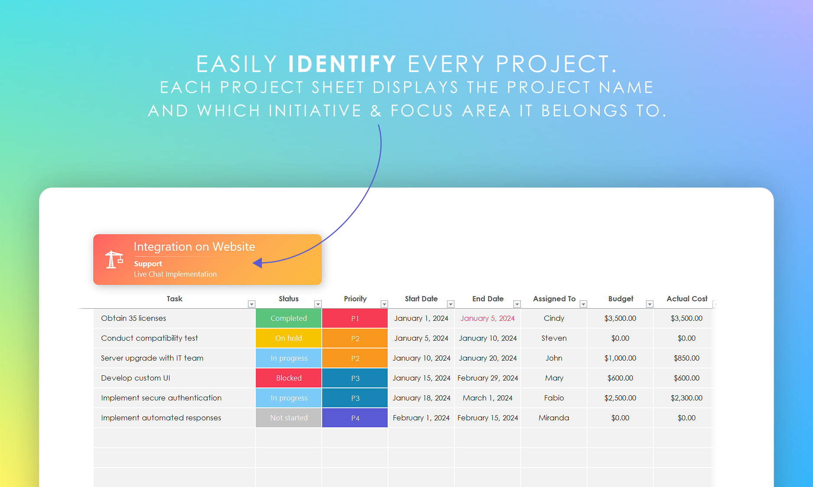Viewport: 813px width, 487px height.
Task: Click the red P1 priority cell
Action: pos(355,319)
